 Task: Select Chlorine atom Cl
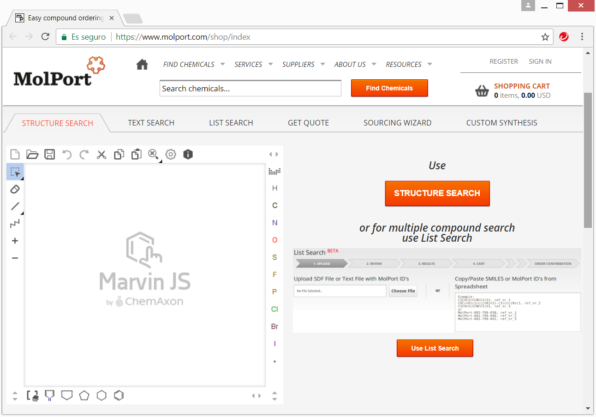[275, 309]
